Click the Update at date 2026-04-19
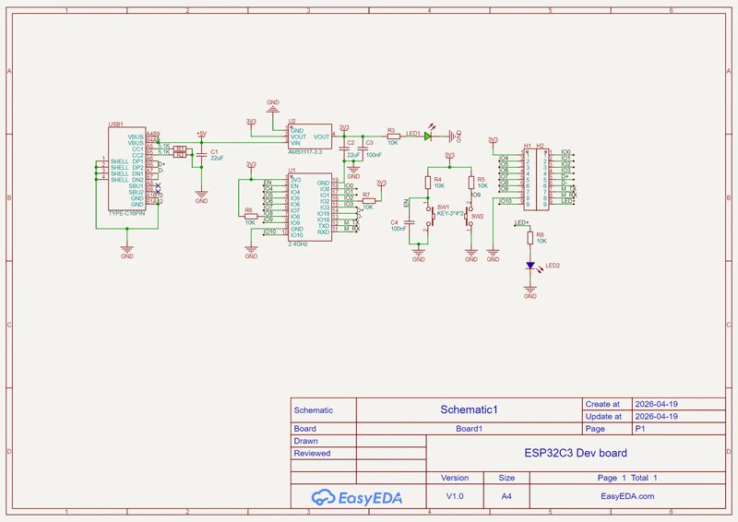Viewport: 738px width, 522px height. click(x=656, y=416)
